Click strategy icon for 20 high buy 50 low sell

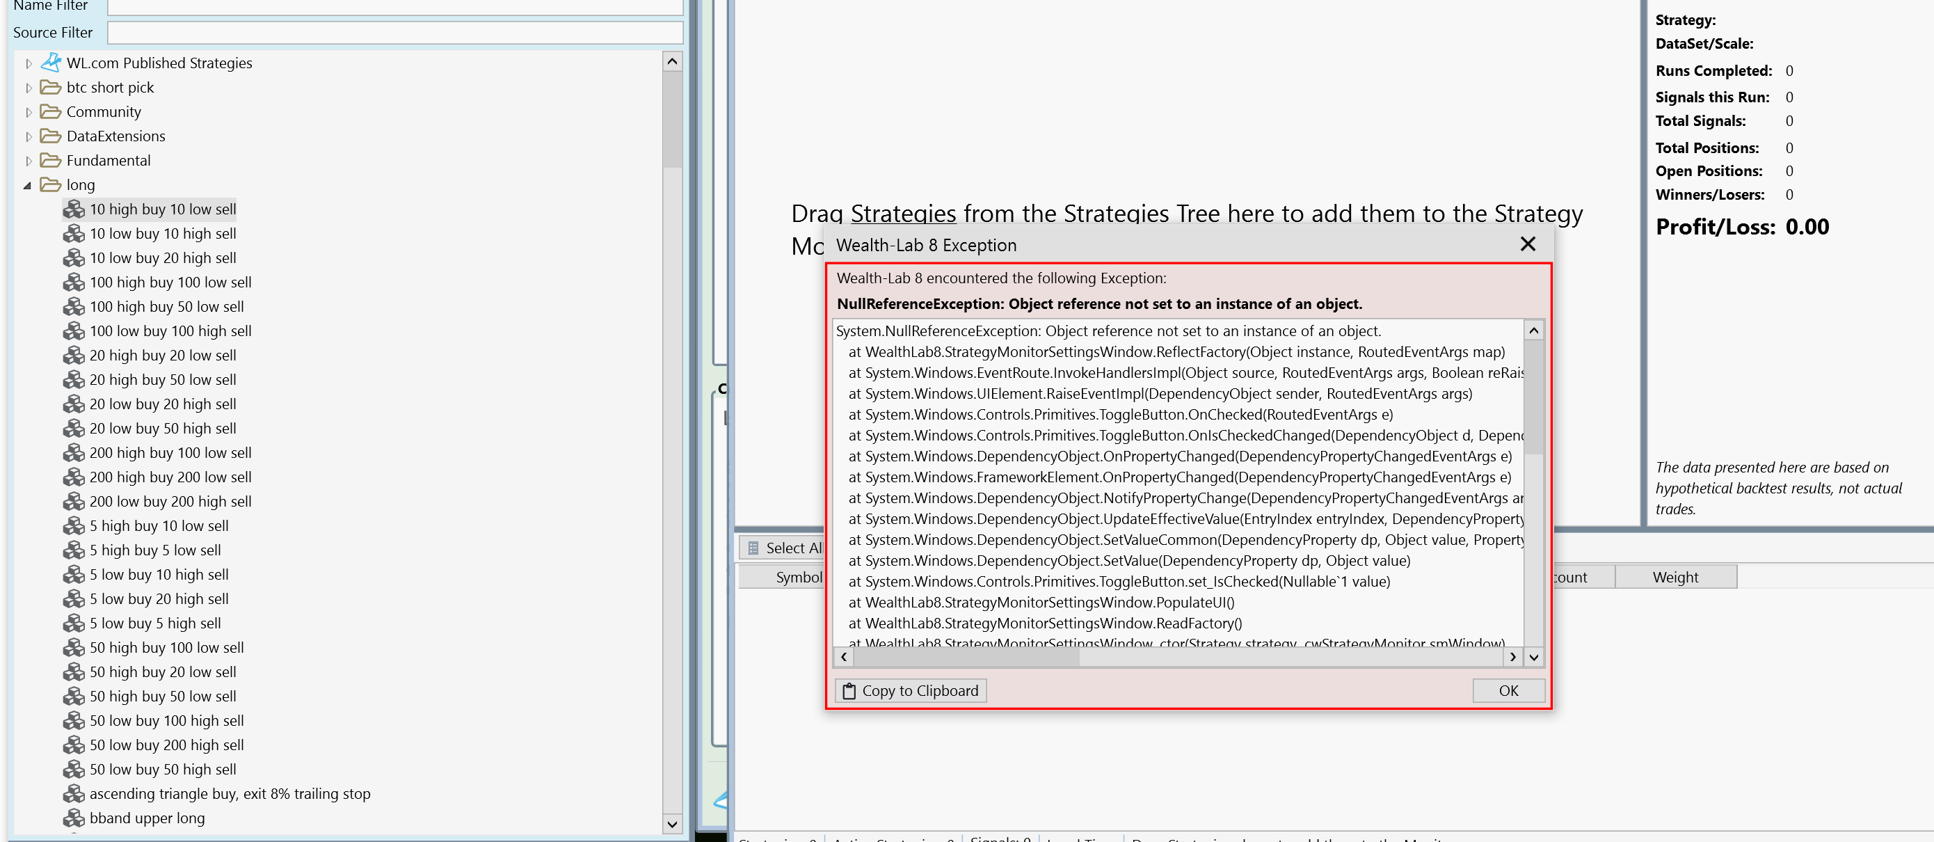[x=74, y=379]
